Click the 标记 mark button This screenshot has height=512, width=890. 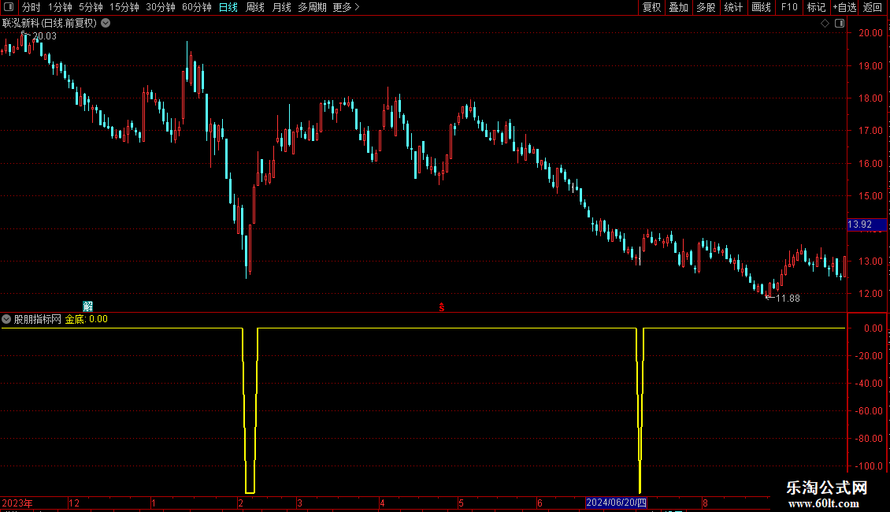tap(816, 7)
